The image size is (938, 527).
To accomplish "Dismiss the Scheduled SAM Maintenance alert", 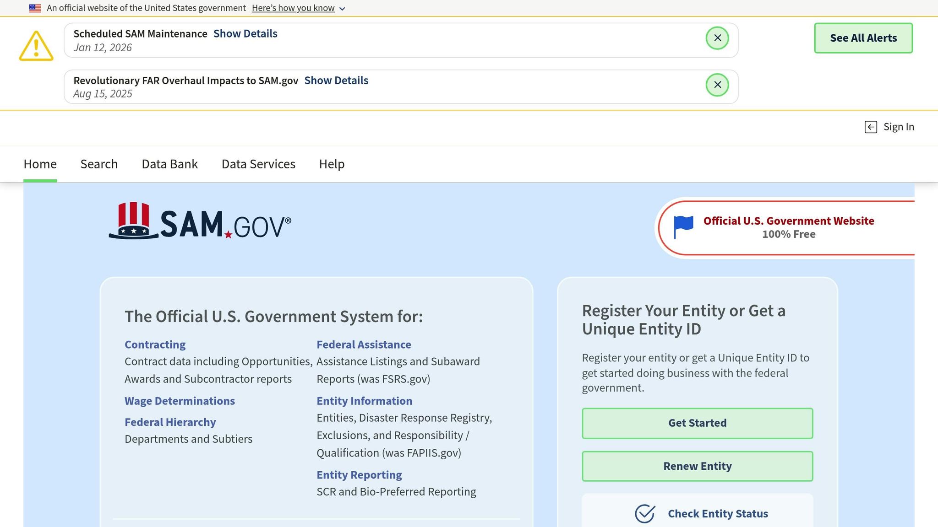I will 717,38.
